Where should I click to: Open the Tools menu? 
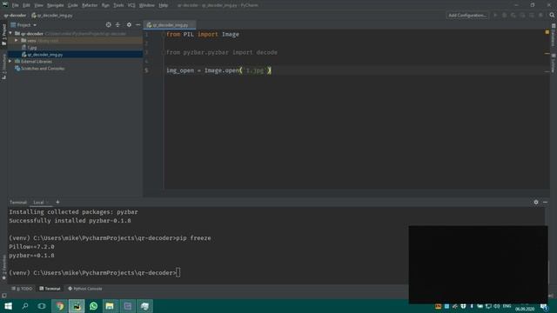118,5
